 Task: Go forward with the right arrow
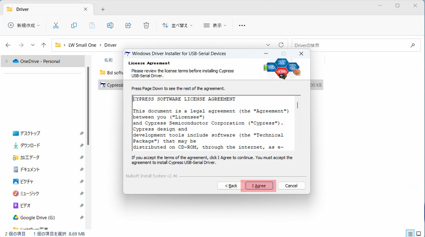21,45
